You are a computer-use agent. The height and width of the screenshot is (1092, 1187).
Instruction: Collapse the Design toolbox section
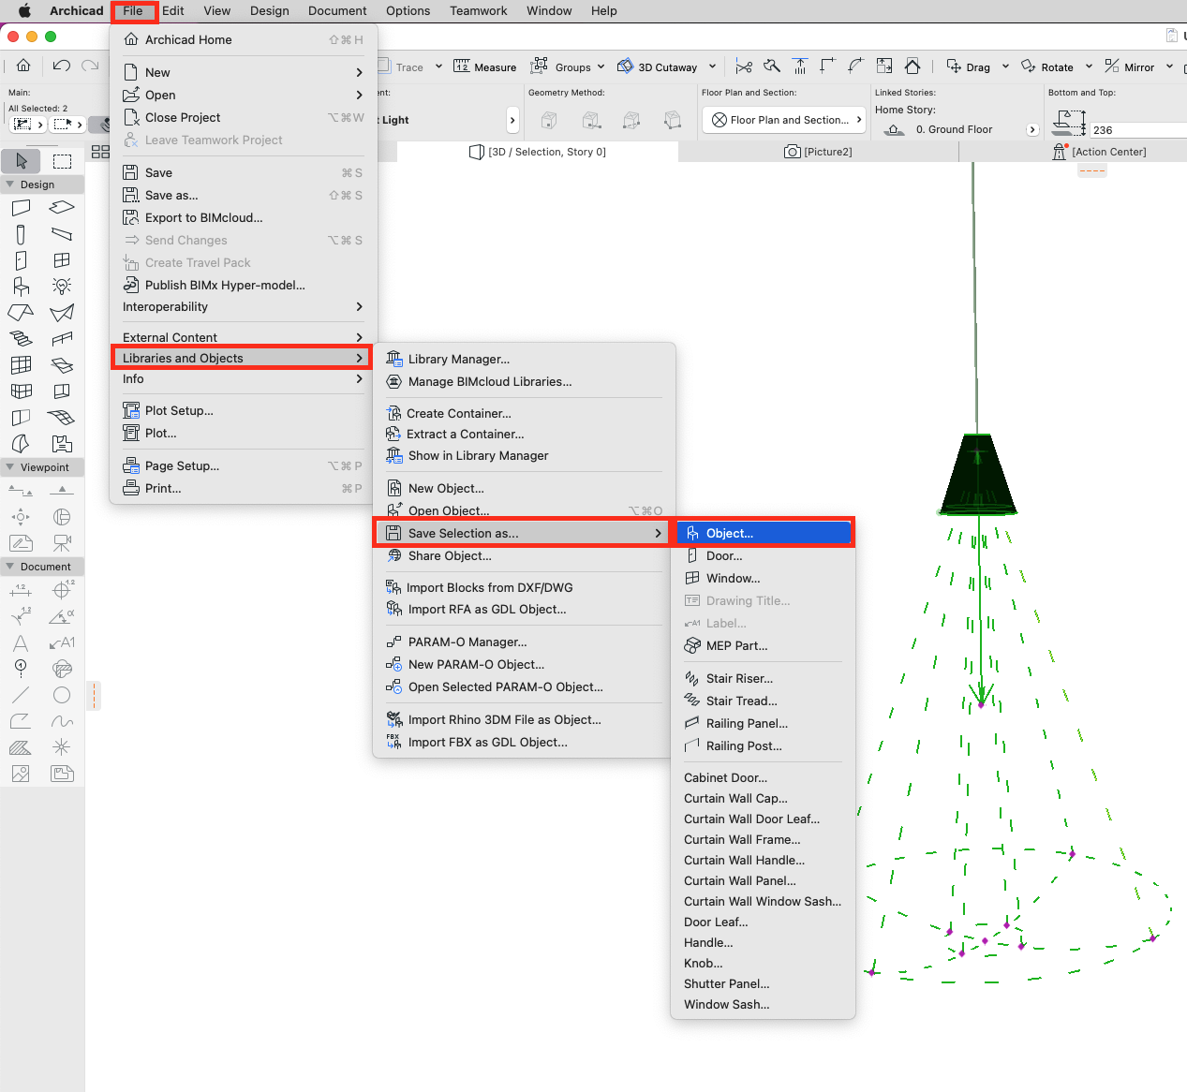[x=10, y=184]
